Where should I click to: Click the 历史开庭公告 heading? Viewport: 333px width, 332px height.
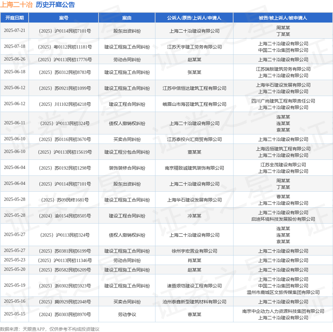[x=55, y=5]
